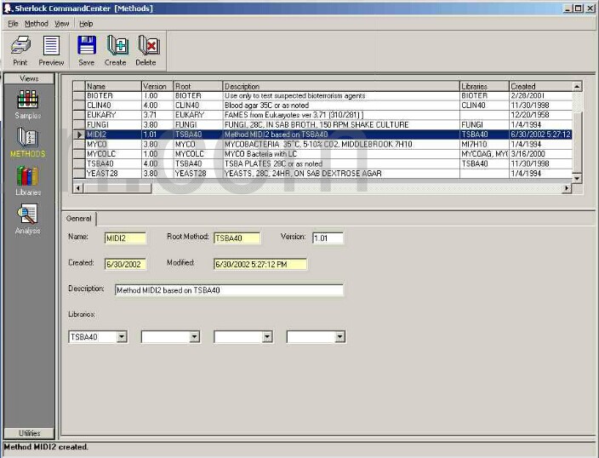Screen dimensions: 599x458
Task: Click the Created column header
Action: point(540,86)
